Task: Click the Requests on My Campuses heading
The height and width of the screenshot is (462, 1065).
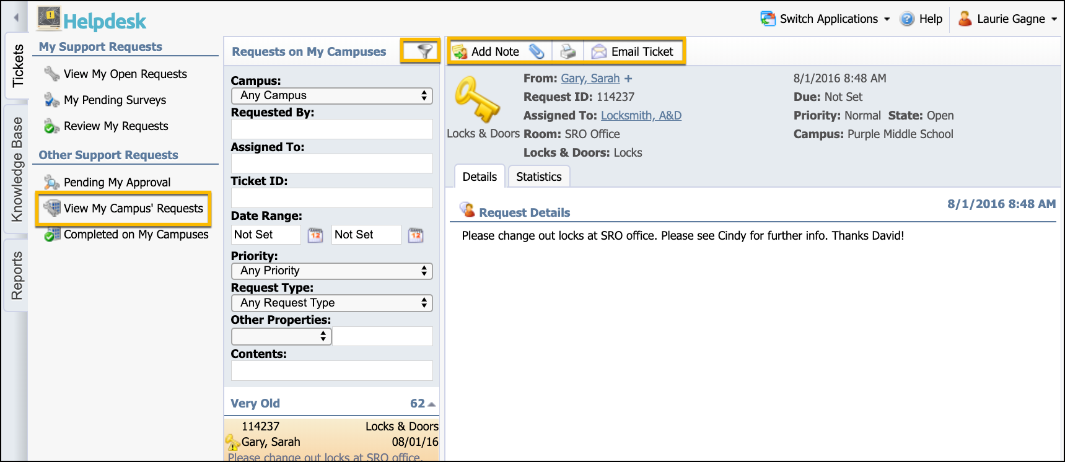Action: (x=309, y=51)
